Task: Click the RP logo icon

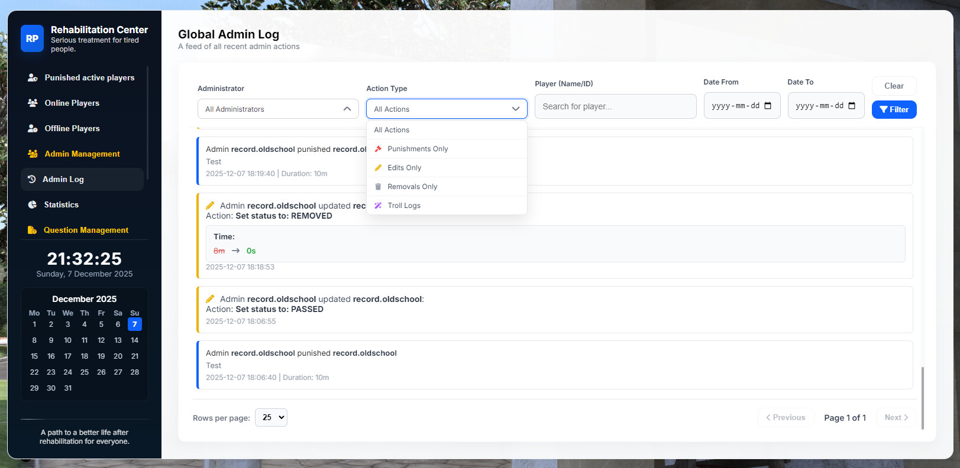Action: [x=32, y=38]
